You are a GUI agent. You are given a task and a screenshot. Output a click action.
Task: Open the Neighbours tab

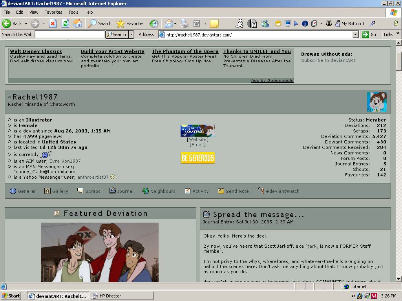[159, 191]
